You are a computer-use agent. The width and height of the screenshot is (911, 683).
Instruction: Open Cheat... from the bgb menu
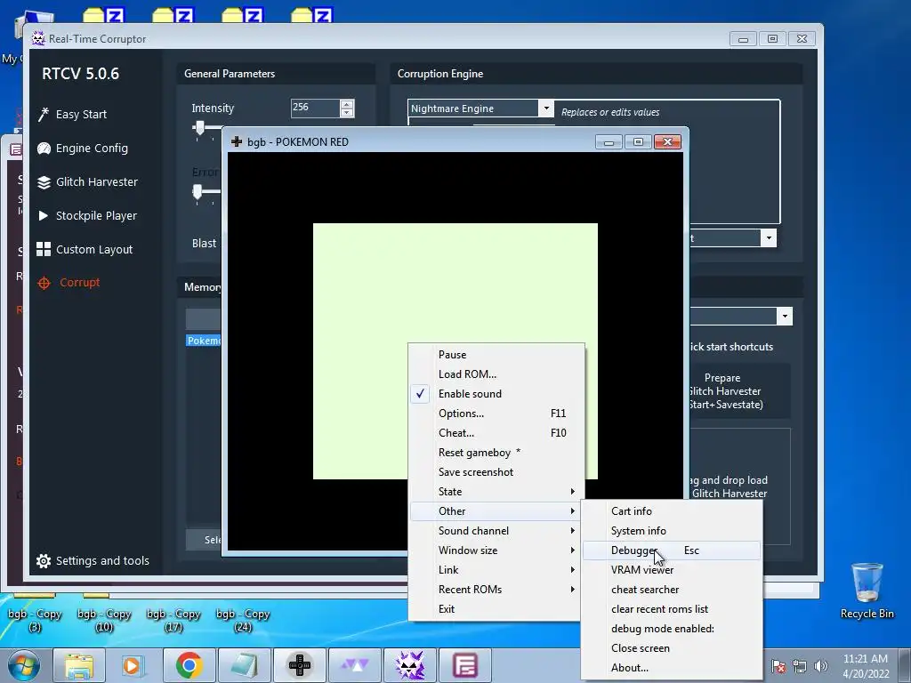(495, 433)
